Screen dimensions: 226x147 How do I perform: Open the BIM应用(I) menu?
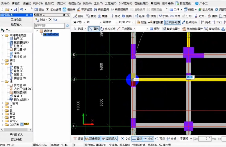coord(125,3)
